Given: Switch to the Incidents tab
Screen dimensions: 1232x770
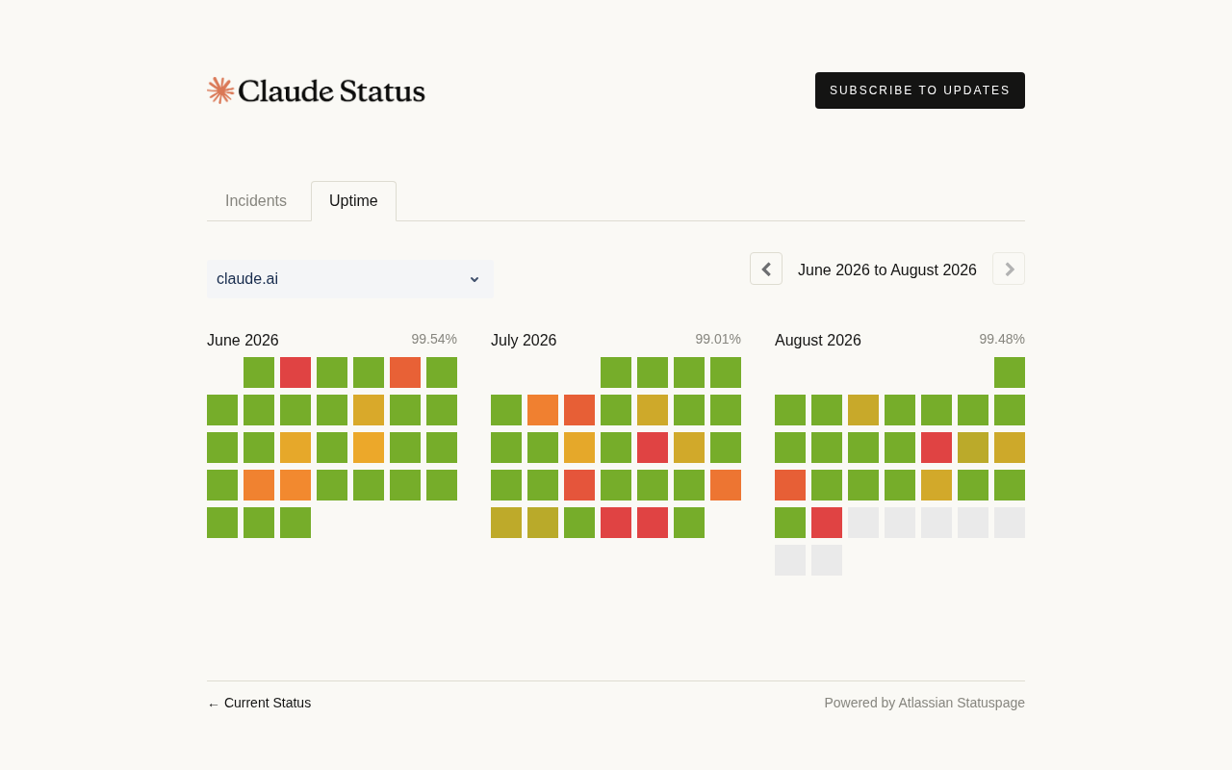Looking at the screenshot, I should tap(256, 201).
